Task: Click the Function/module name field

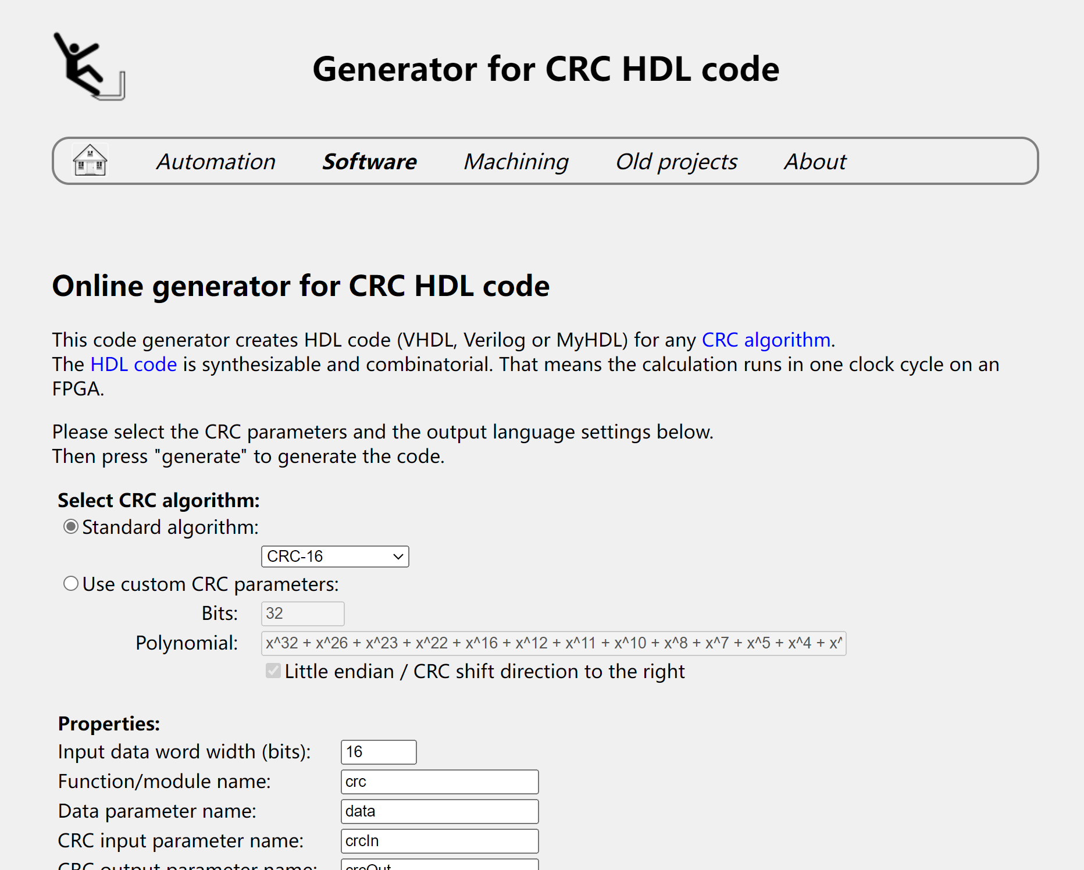Action: 440,782
